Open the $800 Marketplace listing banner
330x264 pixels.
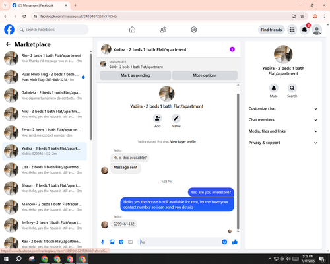click(x=169, y=64)
